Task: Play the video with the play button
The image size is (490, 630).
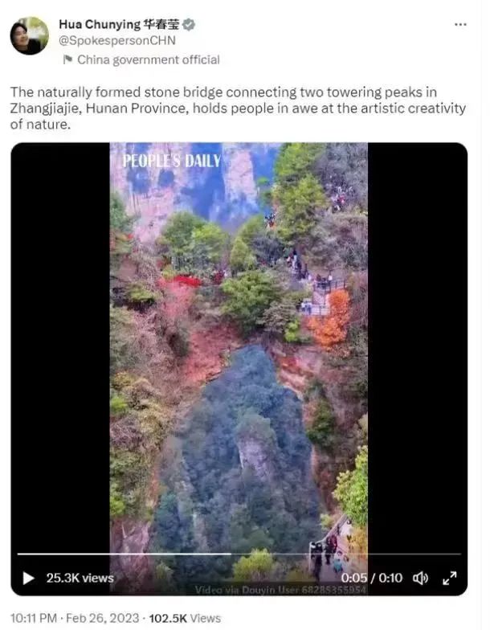Action: click(x=28, y=579)
